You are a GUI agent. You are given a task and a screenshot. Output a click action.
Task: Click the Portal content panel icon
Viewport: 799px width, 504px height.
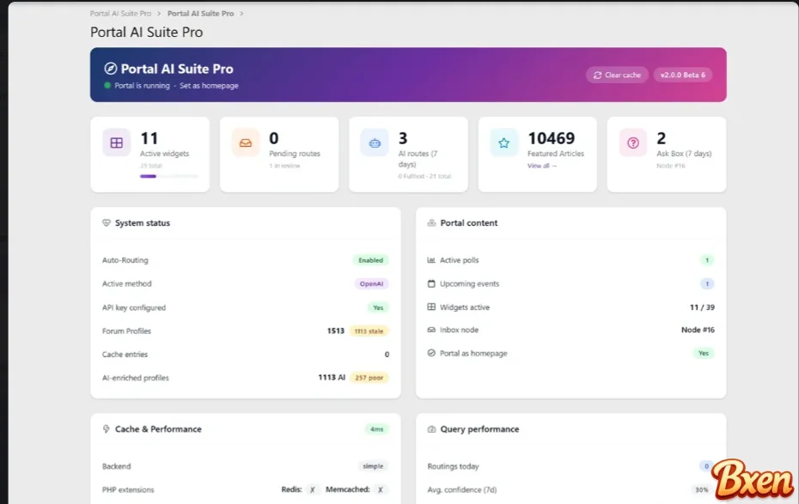coord(431,223)
